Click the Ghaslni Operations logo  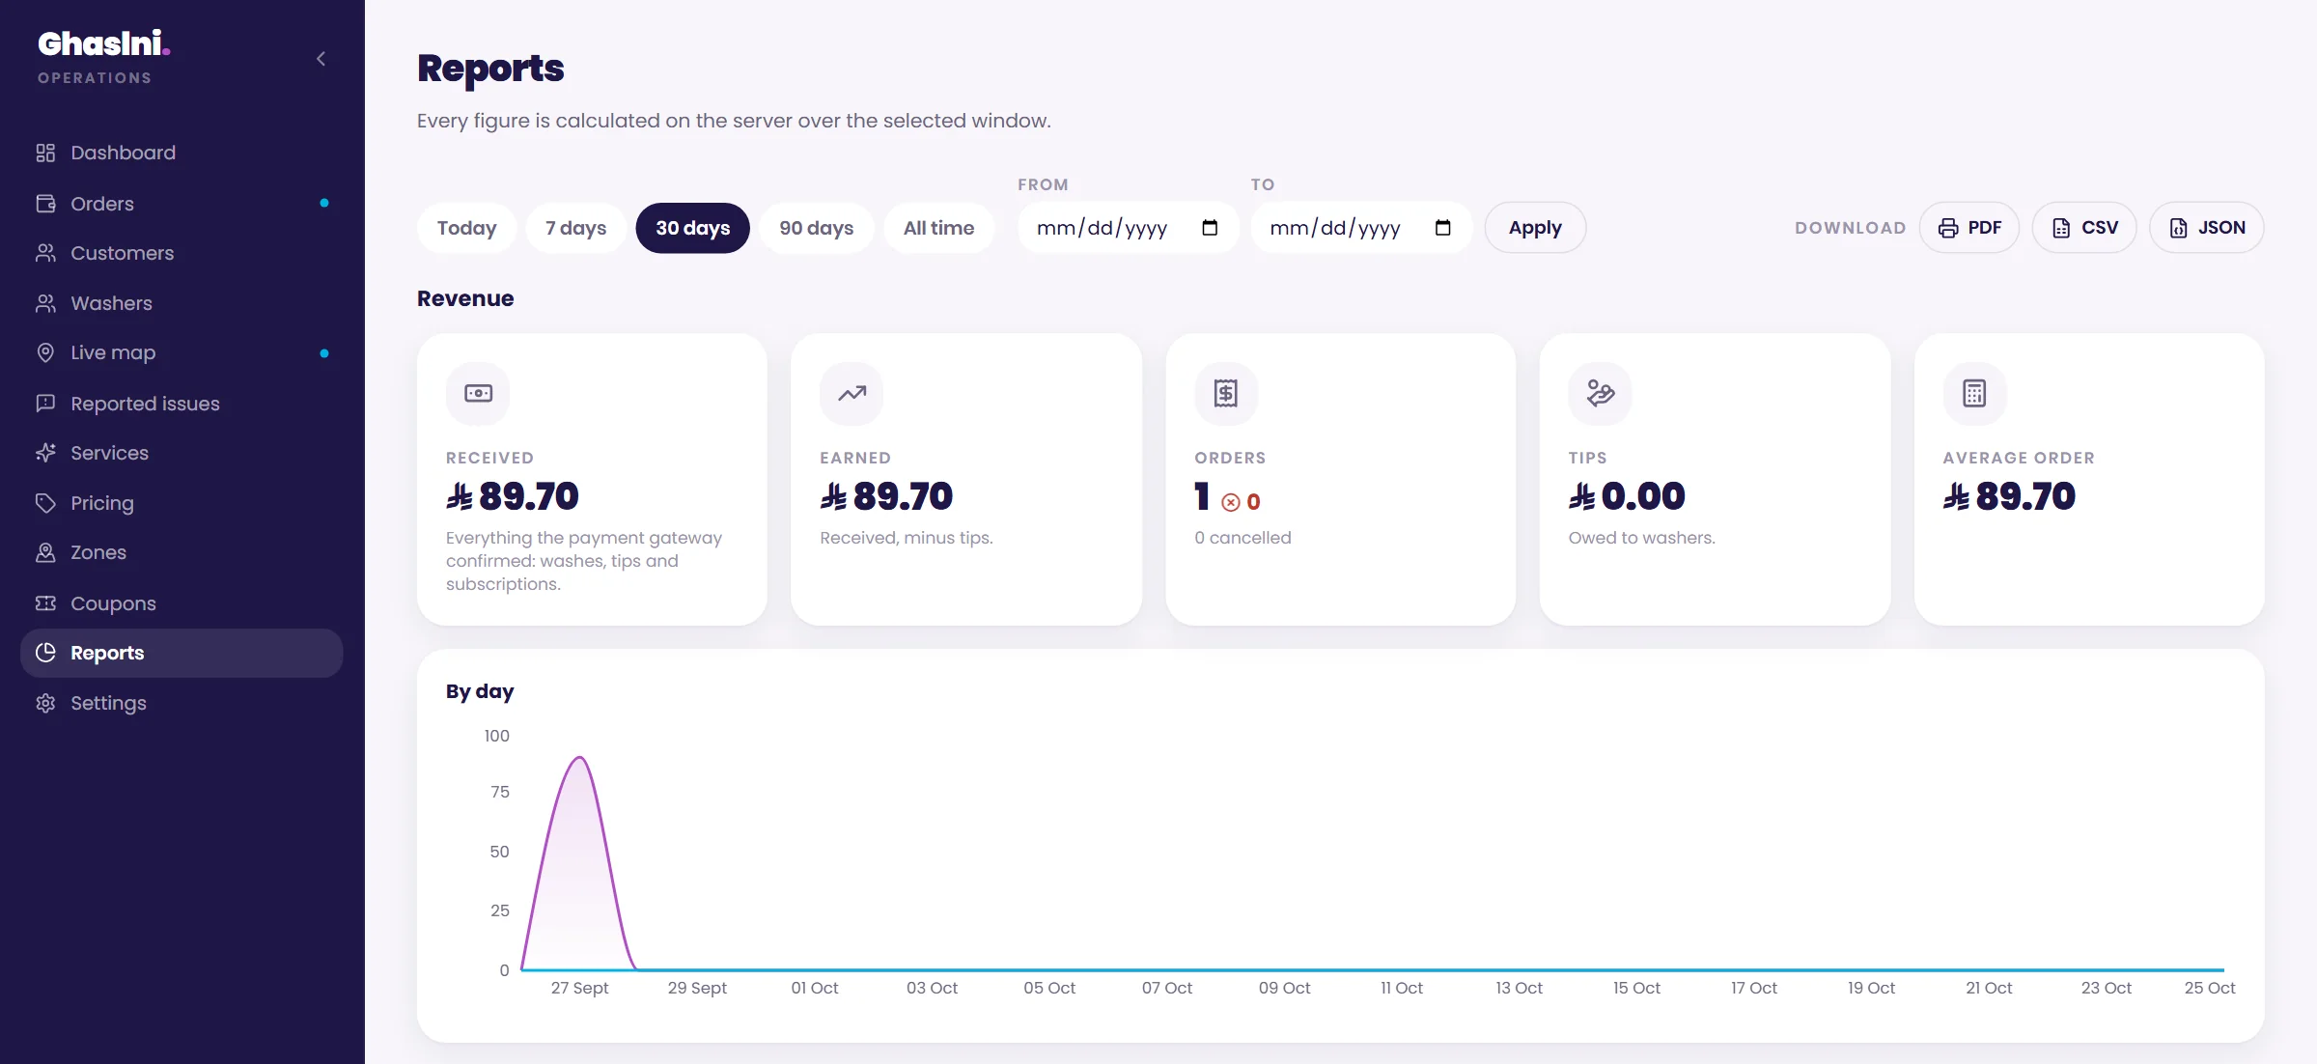point(104,57)
